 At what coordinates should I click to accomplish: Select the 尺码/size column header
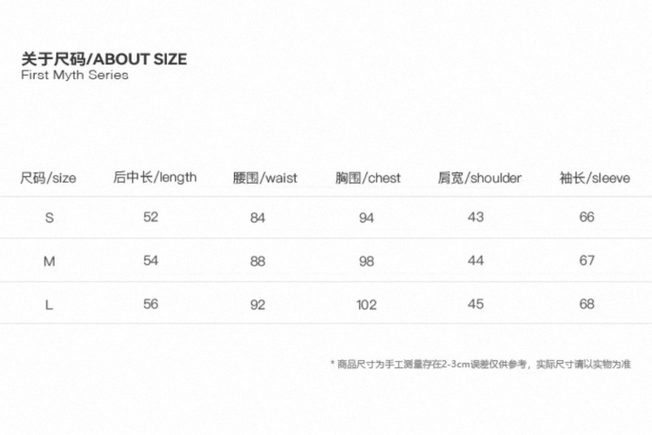[x=49, y=178]
